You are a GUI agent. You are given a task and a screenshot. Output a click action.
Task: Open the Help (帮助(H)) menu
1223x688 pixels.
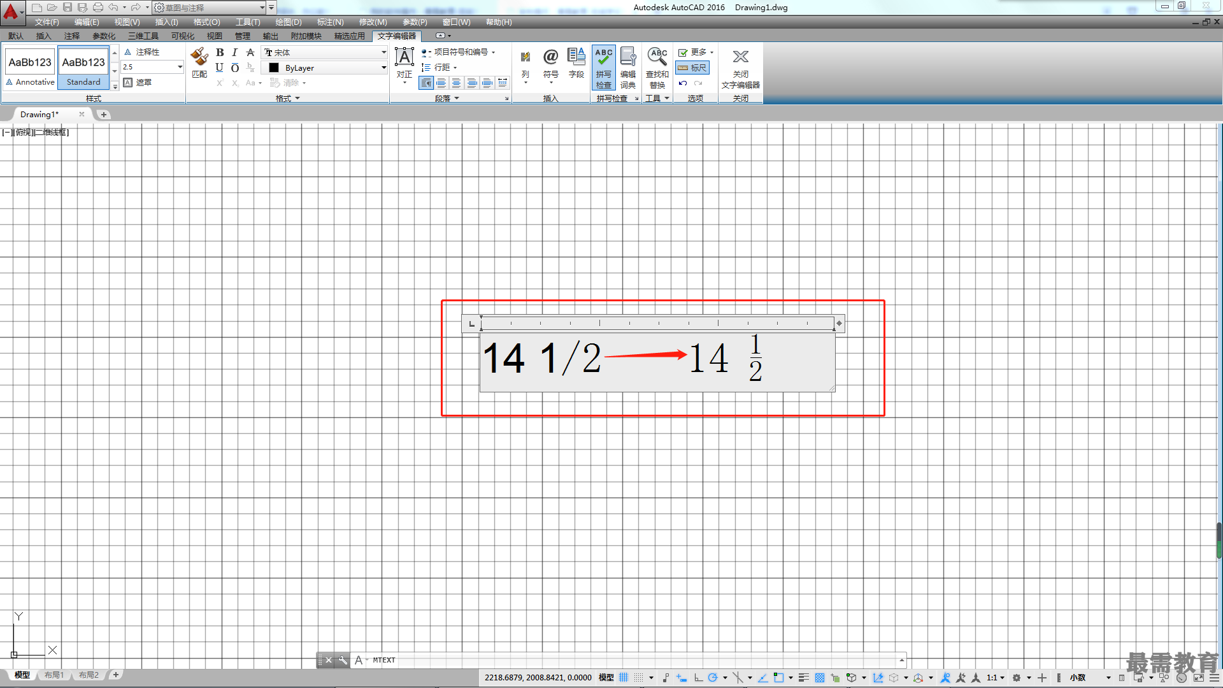499,22
